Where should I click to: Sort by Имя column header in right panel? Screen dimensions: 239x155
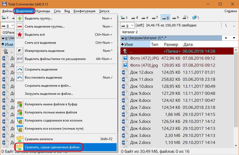pos(129,44)
